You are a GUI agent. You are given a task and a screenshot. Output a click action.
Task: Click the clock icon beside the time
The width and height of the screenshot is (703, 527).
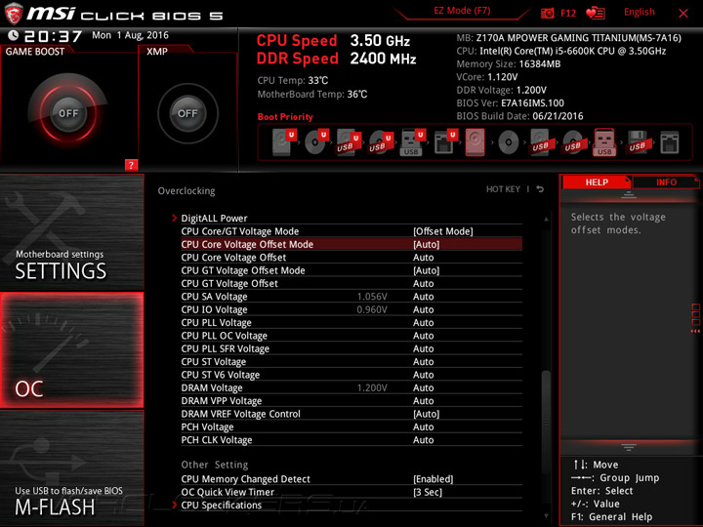click(14, 35)
